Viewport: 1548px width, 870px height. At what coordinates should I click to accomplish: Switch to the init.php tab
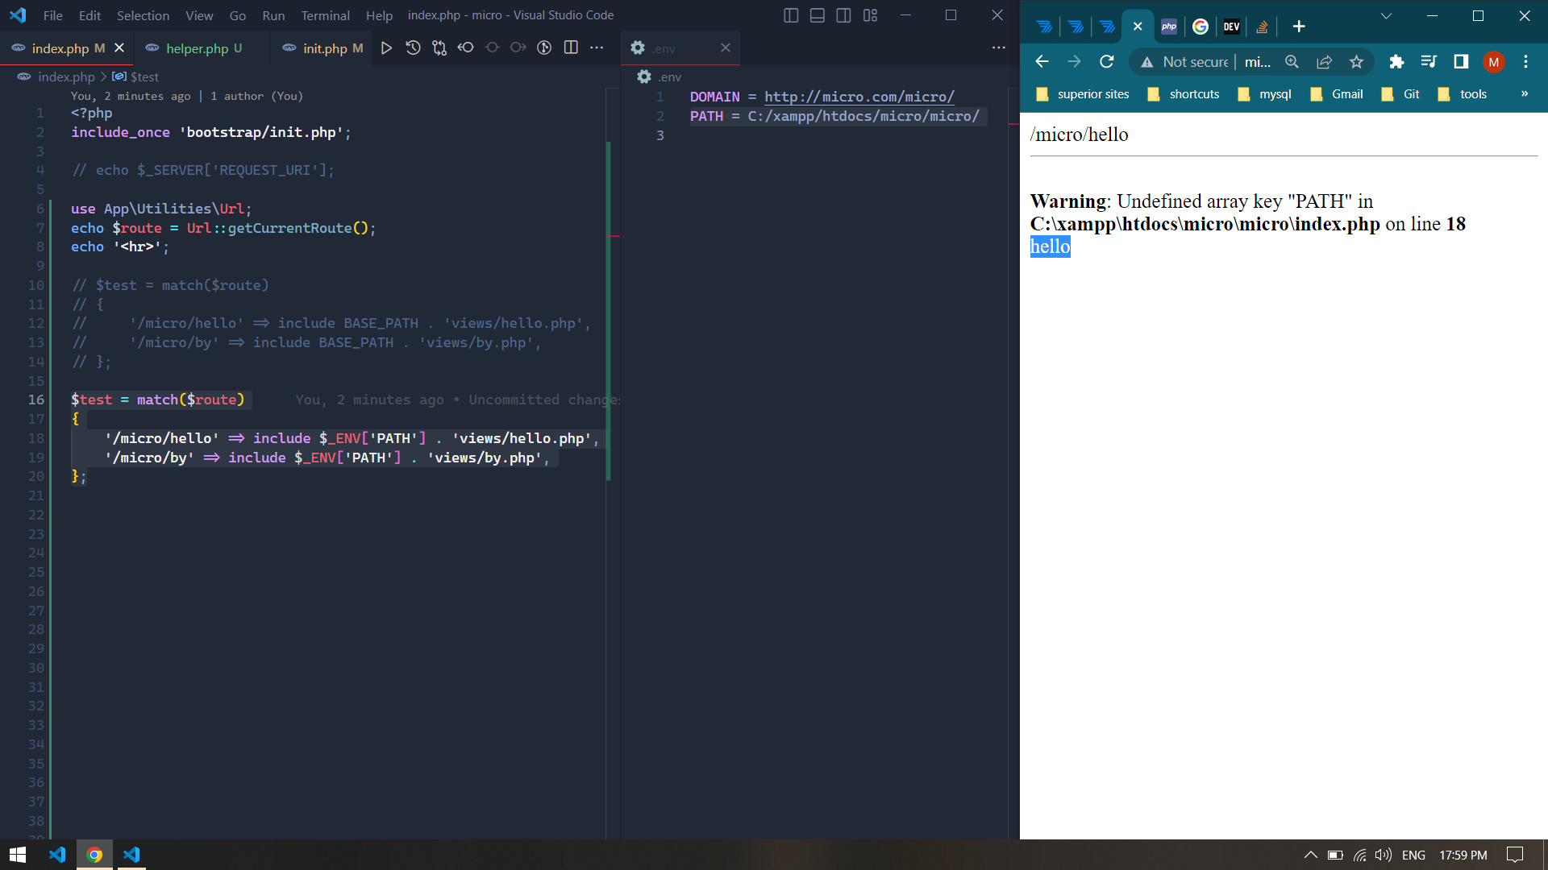[325, 48]
